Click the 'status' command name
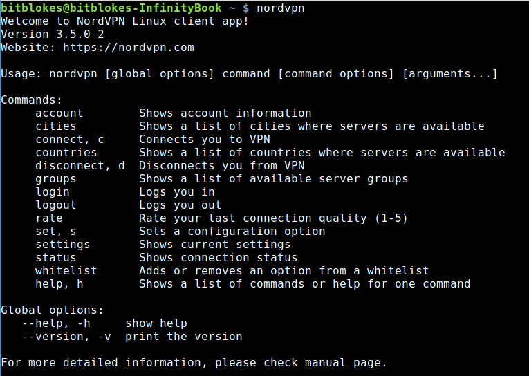 (56, 258)
